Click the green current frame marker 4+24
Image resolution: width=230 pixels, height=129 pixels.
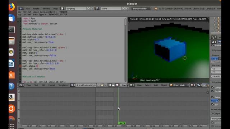[122, 123]
